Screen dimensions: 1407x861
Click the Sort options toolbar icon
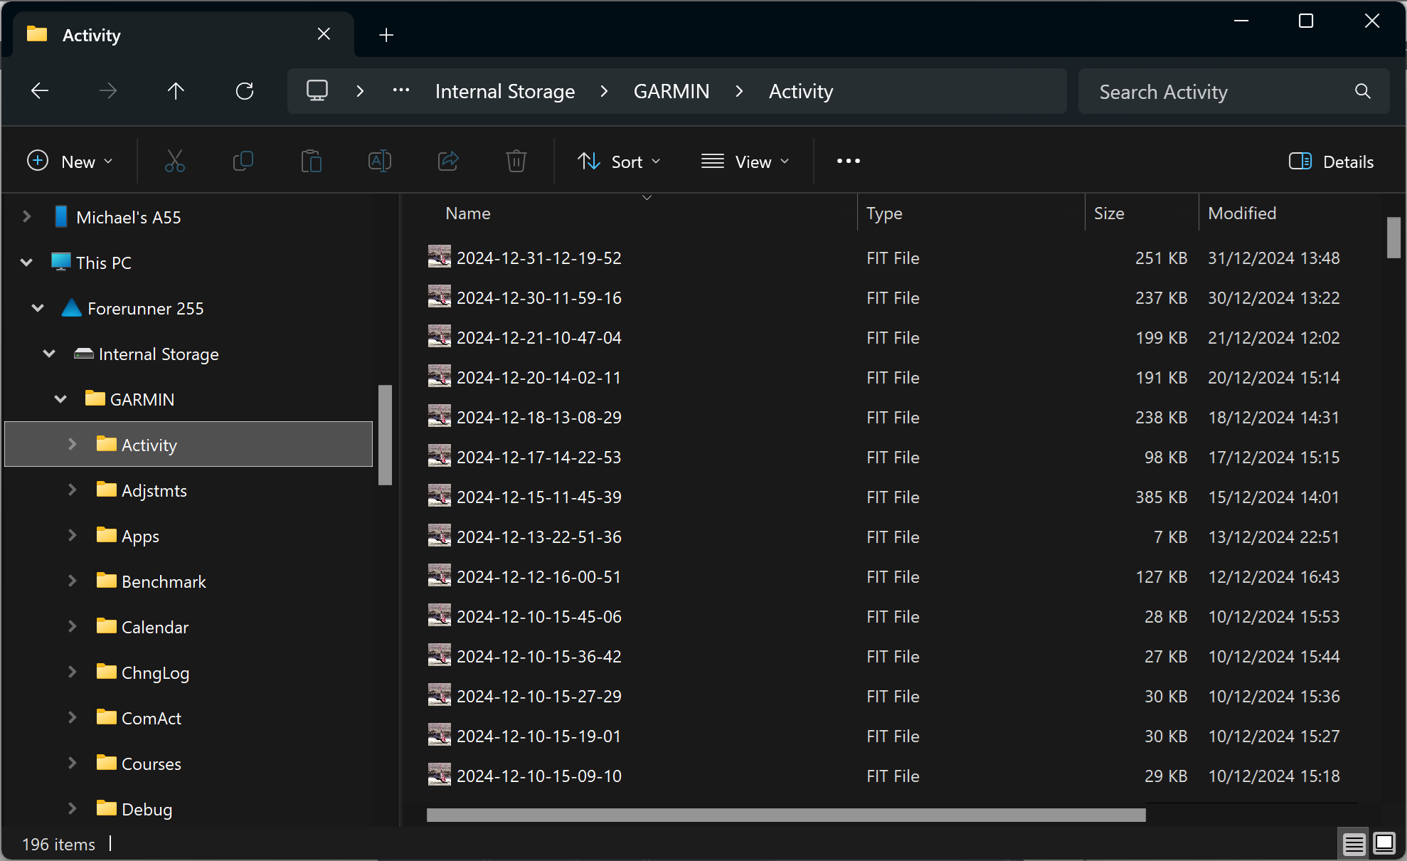click(617, 160)
